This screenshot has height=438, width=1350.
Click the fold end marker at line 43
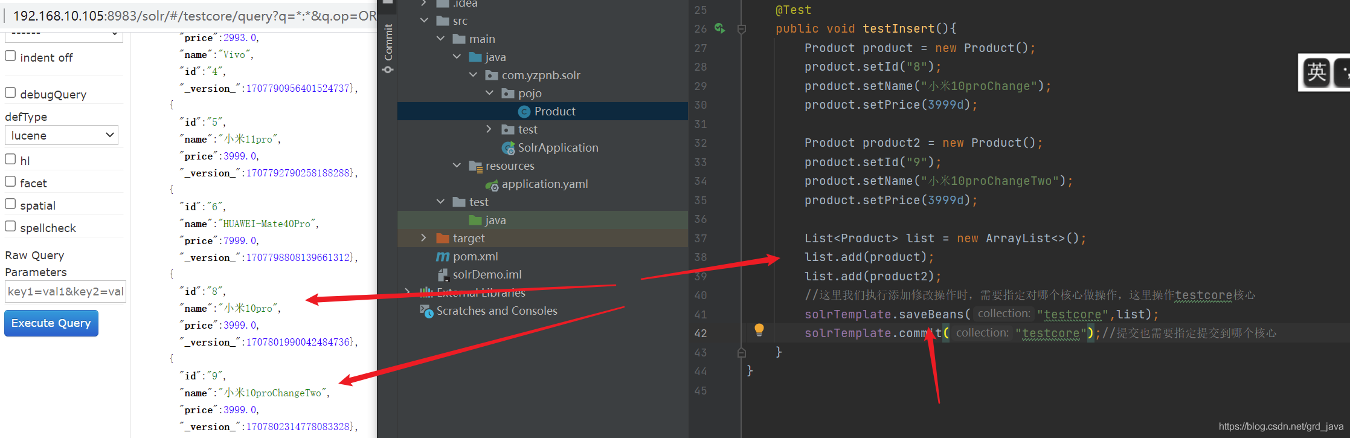click(x=742, y=352)
